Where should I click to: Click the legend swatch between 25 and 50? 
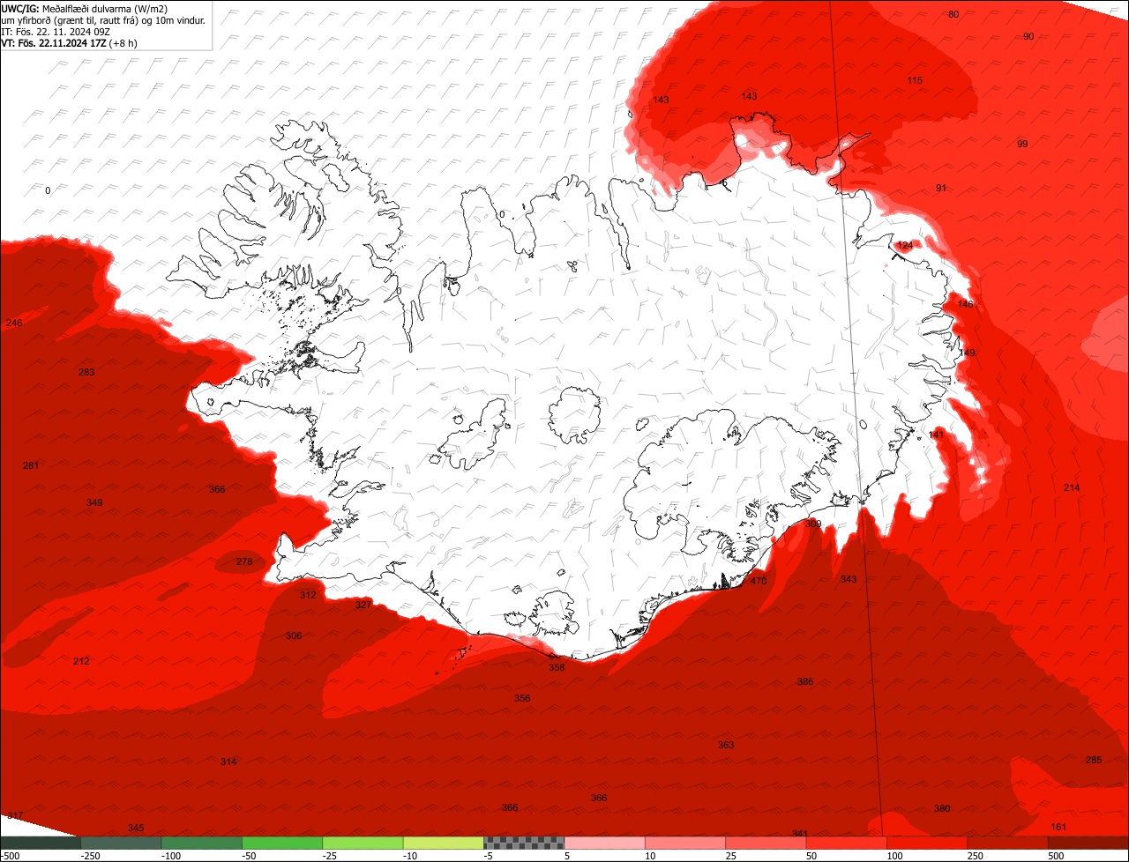[766, 843]
